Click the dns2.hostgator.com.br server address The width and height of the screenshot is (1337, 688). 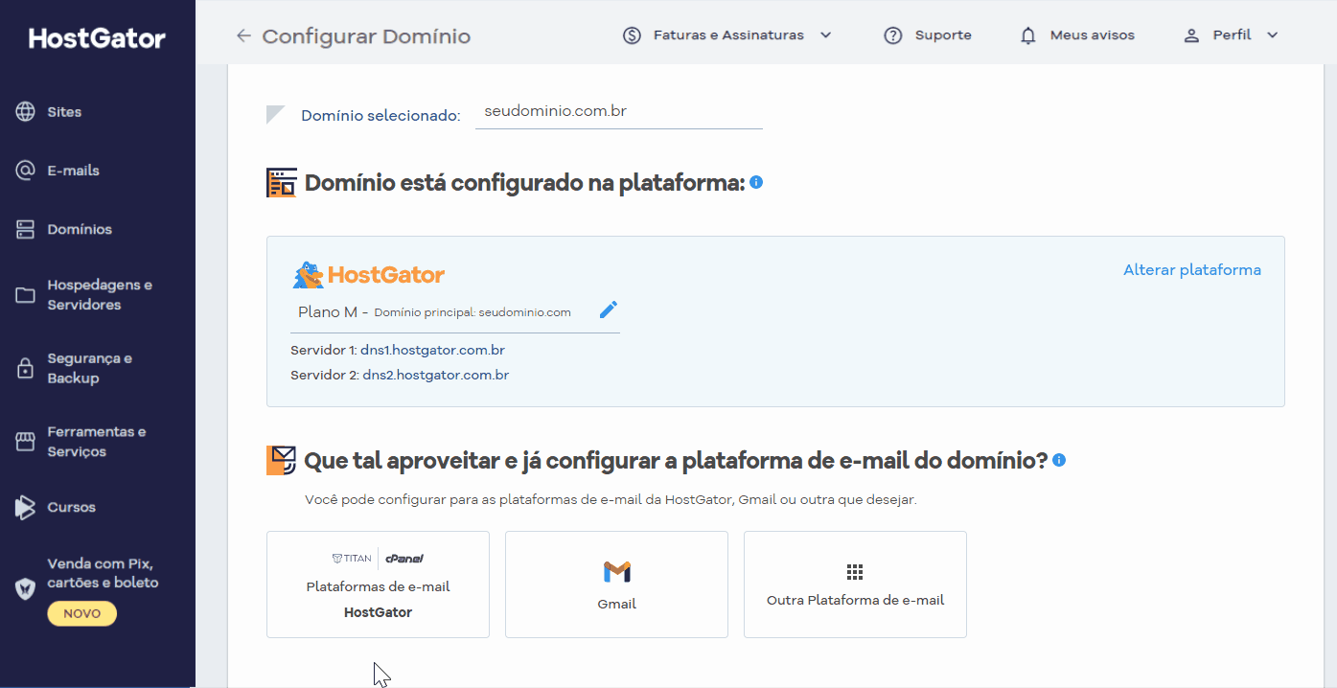435,375
